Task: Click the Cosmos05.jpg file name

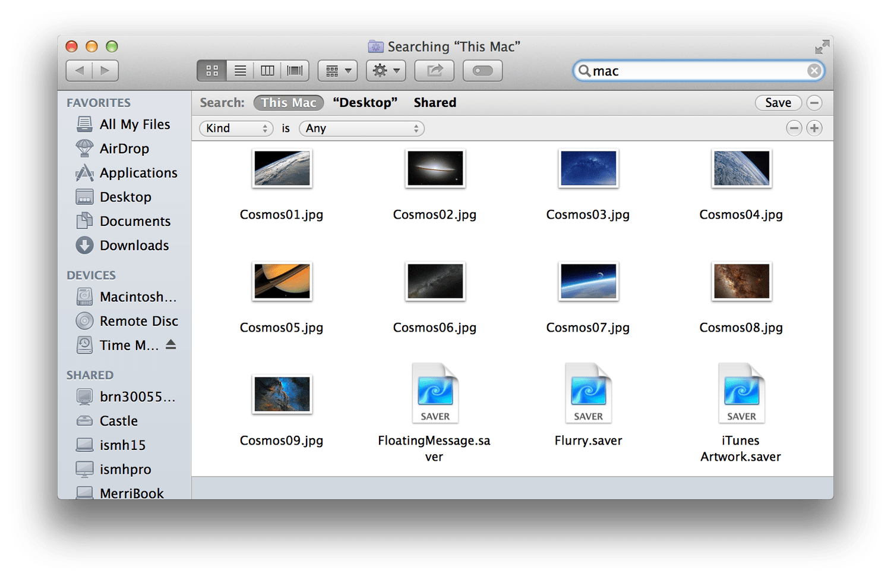Action: tap(282, 328)
